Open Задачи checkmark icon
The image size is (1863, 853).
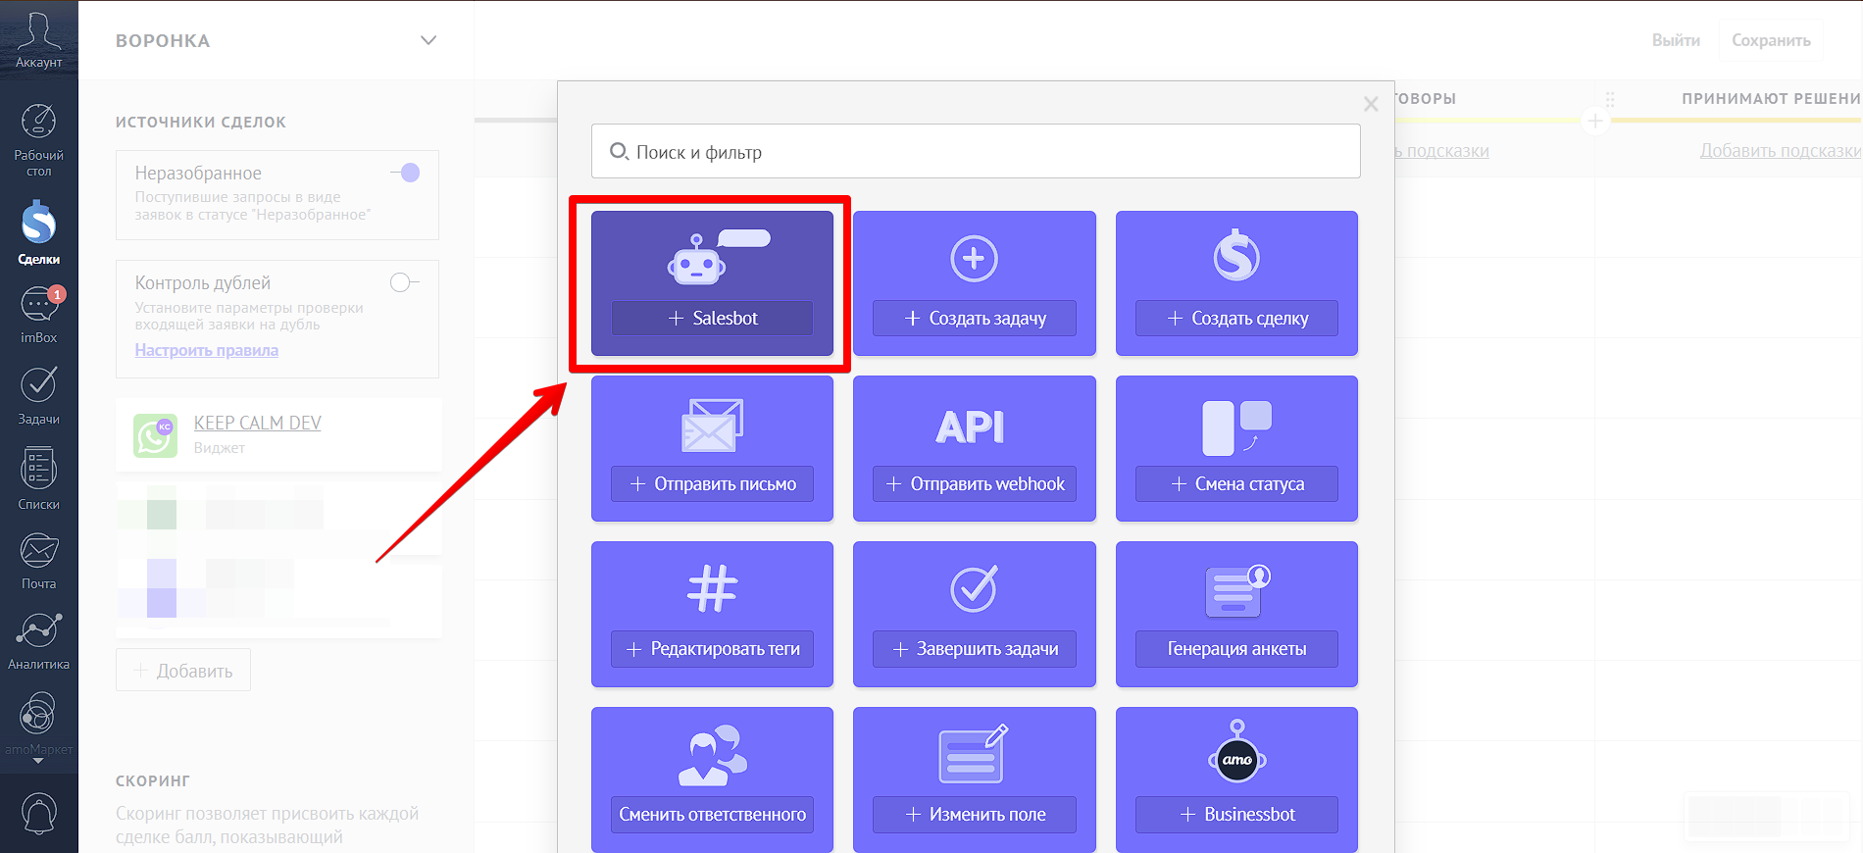tap(38, 384)
